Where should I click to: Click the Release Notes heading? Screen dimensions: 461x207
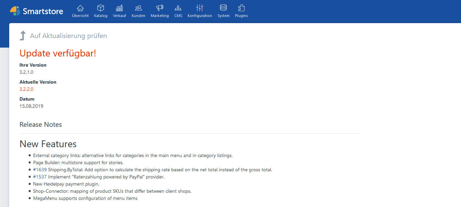point(41,124)
